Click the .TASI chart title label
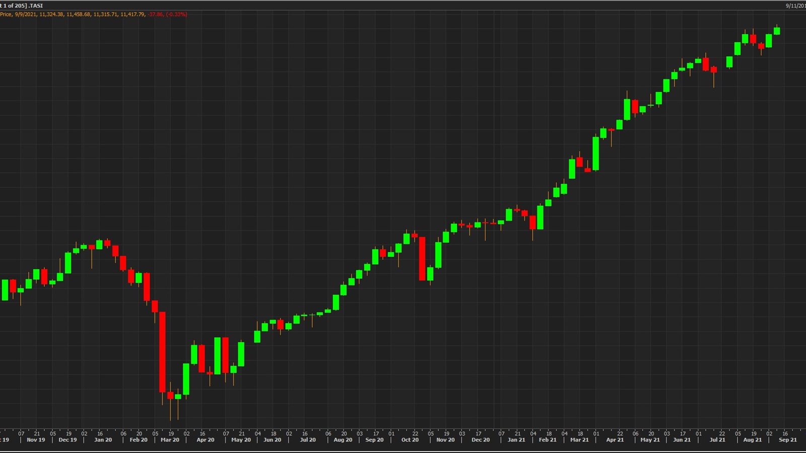This screenshot has width=806, height=453. point(35,6)
